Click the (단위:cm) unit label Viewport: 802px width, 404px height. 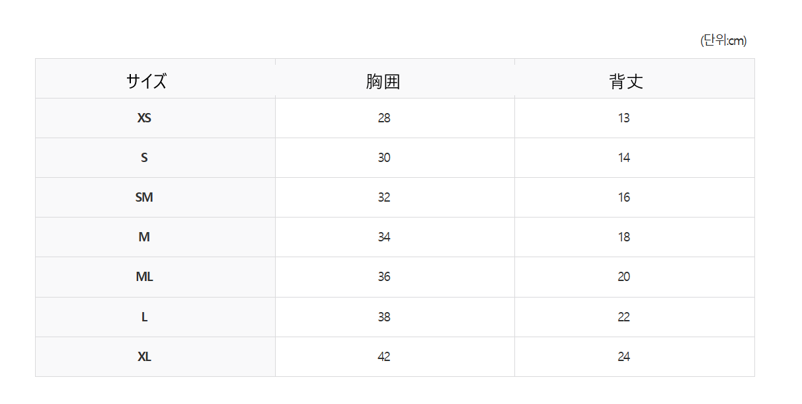723,41
